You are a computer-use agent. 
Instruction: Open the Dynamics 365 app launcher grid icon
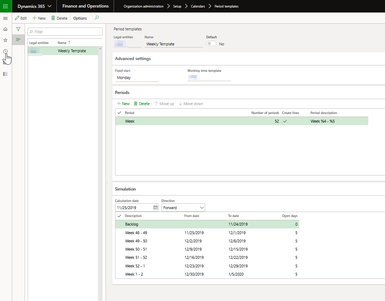[5, 6]
